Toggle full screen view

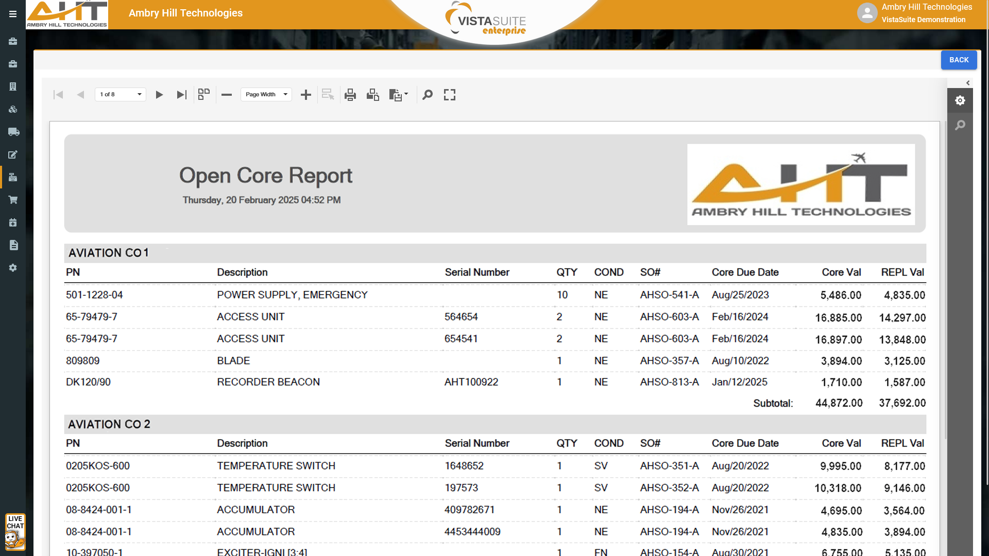pos(450,95)
